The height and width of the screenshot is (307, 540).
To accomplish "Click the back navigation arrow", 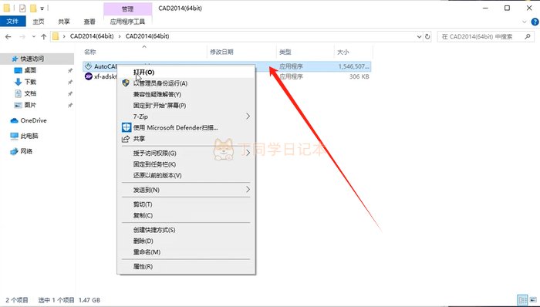I will point(8,36).
